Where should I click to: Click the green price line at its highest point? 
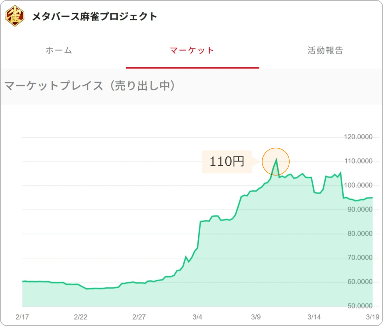pyautogui.click(x=276, y=158)
